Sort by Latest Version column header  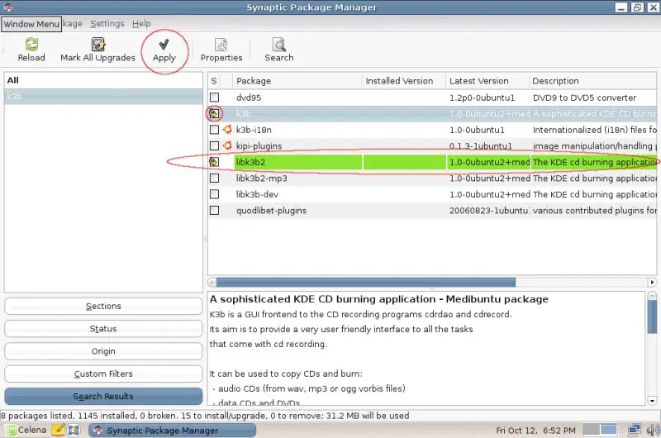(x=487, y=80)
